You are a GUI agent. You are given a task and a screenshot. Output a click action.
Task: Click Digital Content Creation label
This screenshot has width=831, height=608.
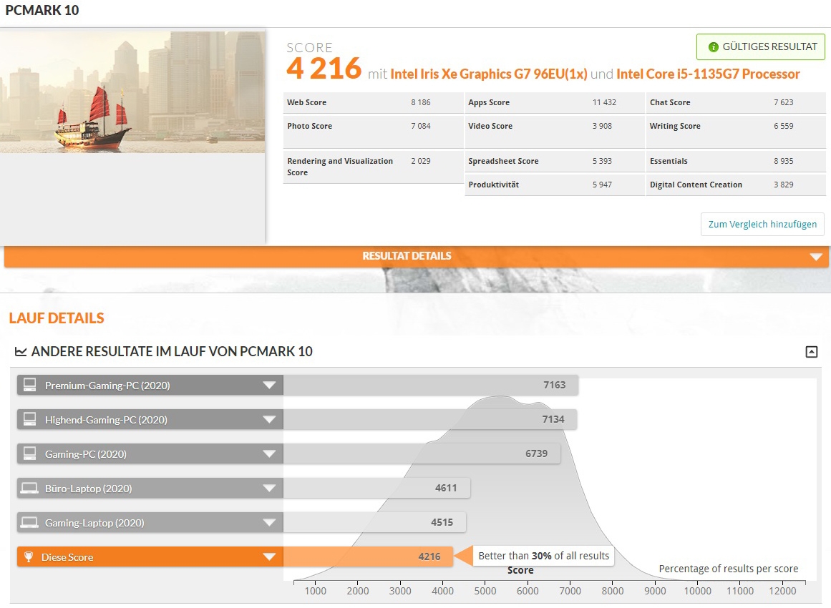pyautogui.click(x=696, y=185)
